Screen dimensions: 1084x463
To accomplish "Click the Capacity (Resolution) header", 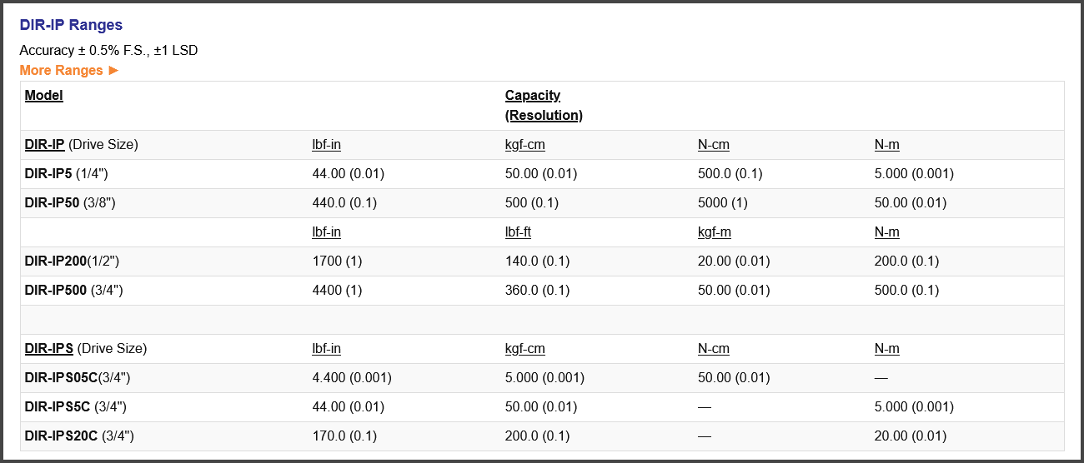I will [543, 105].
